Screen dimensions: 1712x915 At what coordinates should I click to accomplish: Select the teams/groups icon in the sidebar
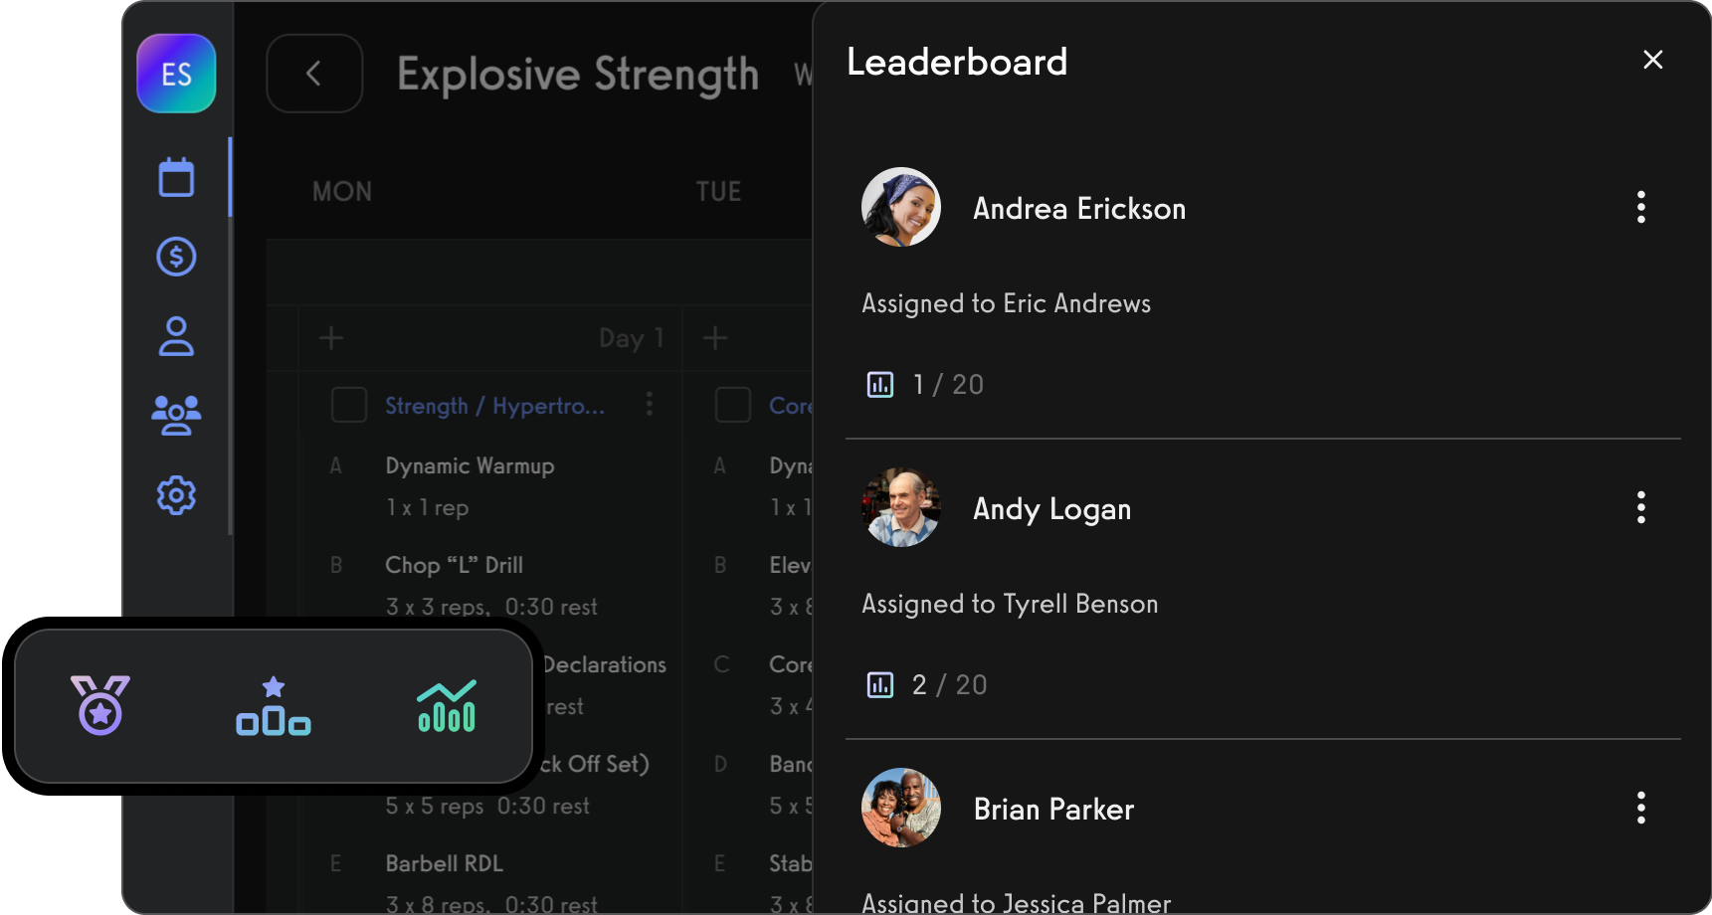(x=176, y=416)
